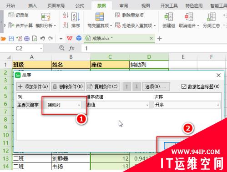Expand the 主要关键字 辅助列 dropdown
227x172 pixels.
[x=64, y=105]
